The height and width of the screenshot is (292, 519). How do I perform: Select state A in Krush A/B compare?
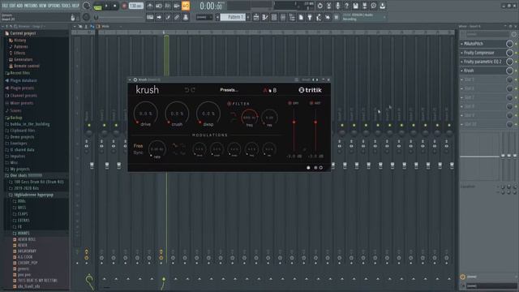tap(265, 90)
